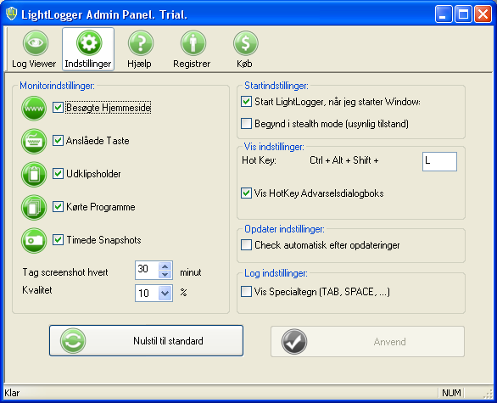Open the Hjælp question mark icon

(141, 43)
